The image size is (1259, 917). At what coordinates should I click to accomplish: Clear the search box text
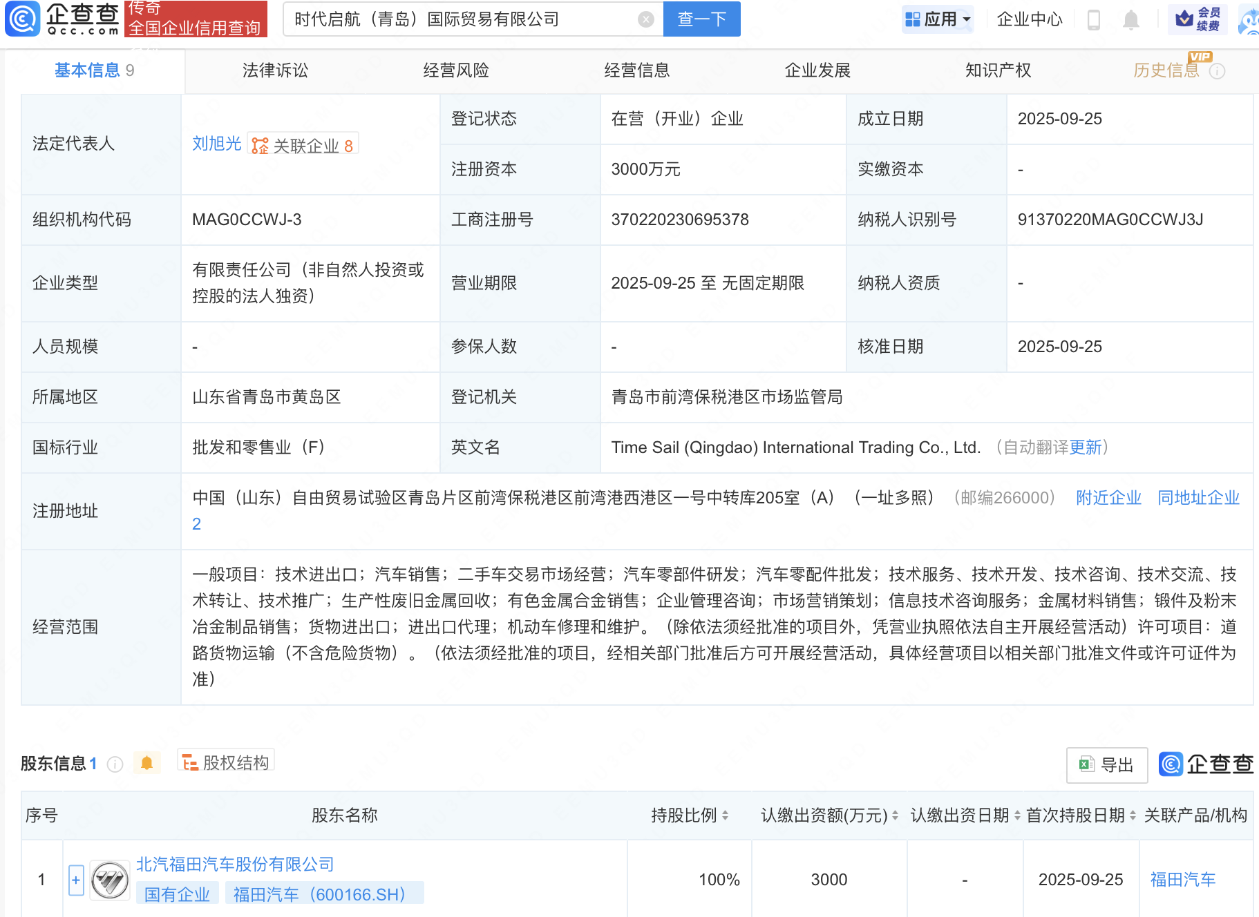[x=645, y=19]
